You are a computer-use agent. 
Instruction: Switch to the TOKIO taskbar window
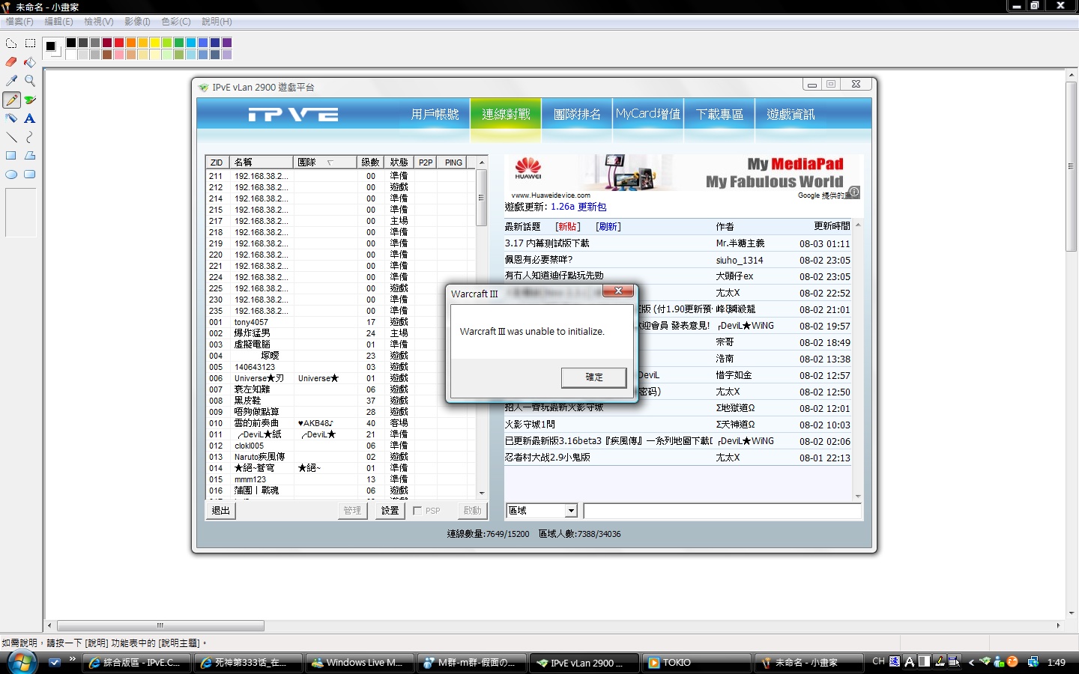696,663
